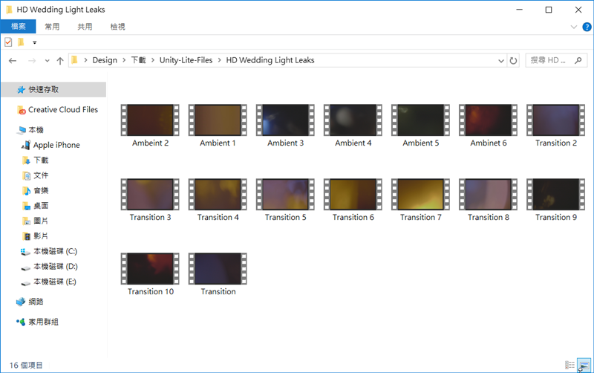Refresh the current folder view
594x373 pixels.
(x=513, y=60)
